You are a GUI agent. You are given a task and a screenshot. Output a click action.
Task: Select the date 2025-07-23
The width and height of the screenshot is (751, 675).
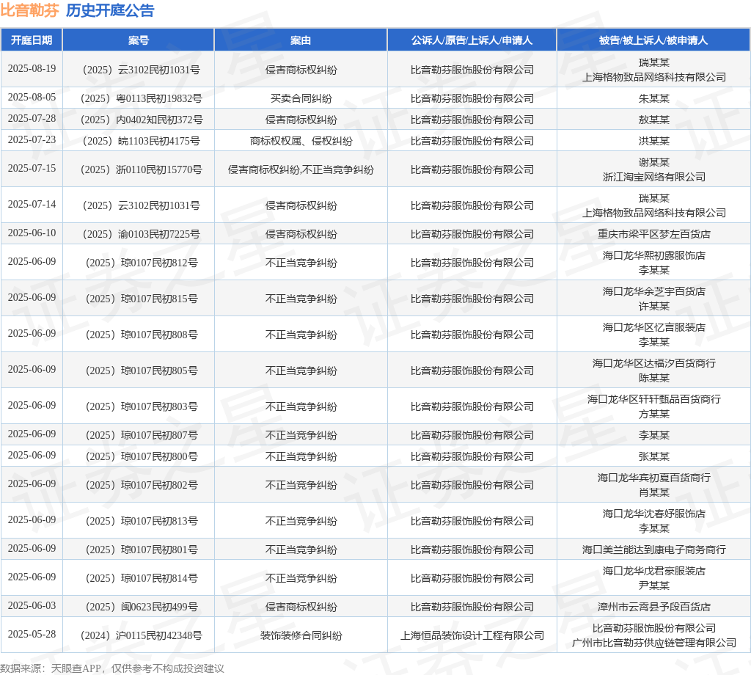point(32,140)
